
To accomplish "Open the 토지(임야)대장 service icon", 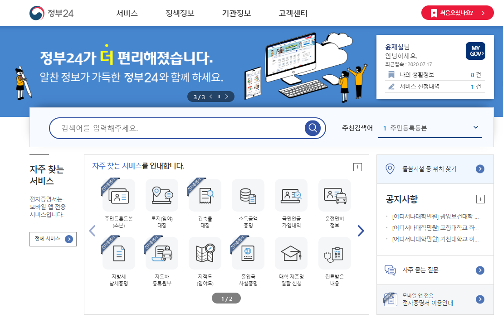I will point(162,195).
